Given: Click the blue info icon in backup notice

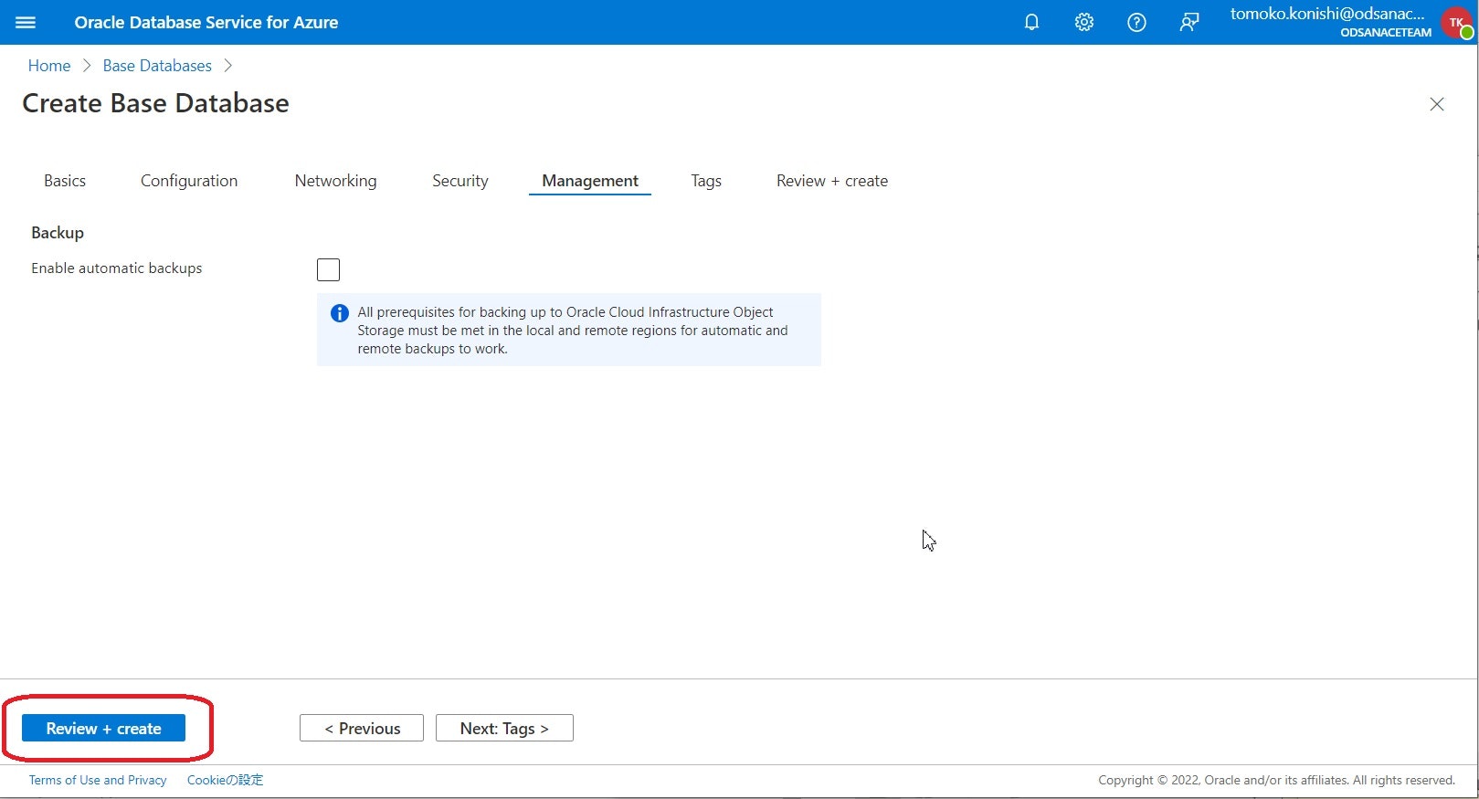Looking at the screenshot, I should (x=339, y=313).
